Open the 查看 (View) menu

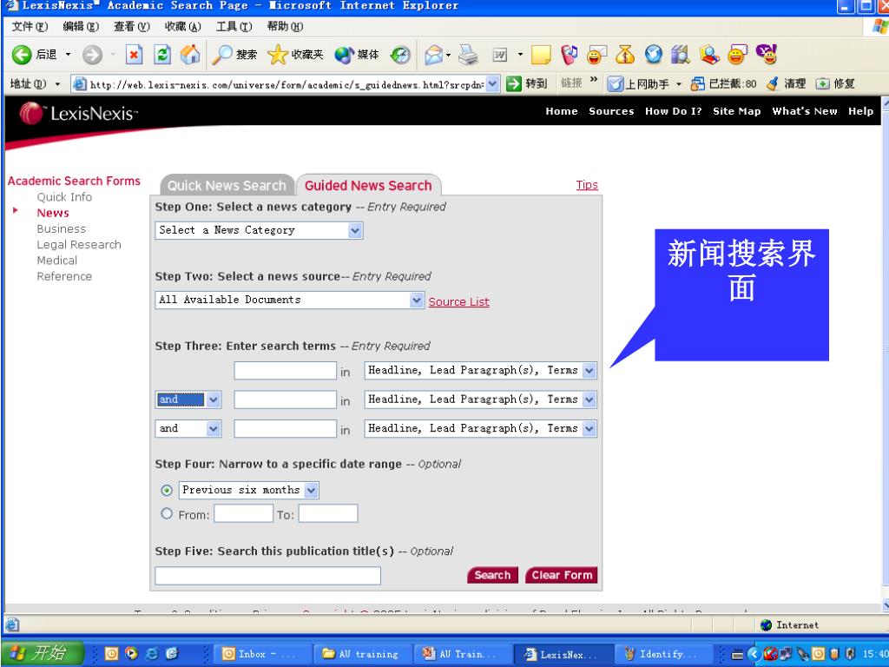click(132, 26)
